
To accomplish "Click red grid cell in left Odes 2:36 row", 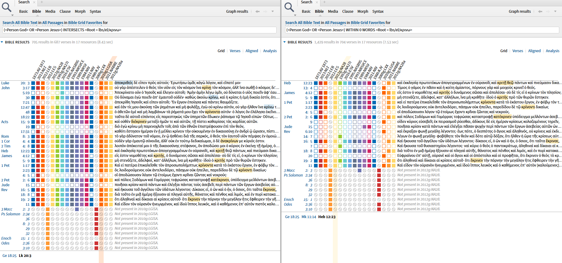I will pyautogui.click(x=96, y=243).
